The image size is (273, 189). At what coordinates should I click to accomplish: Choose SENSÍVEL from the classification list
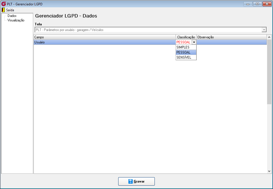[x=186, y=57]
